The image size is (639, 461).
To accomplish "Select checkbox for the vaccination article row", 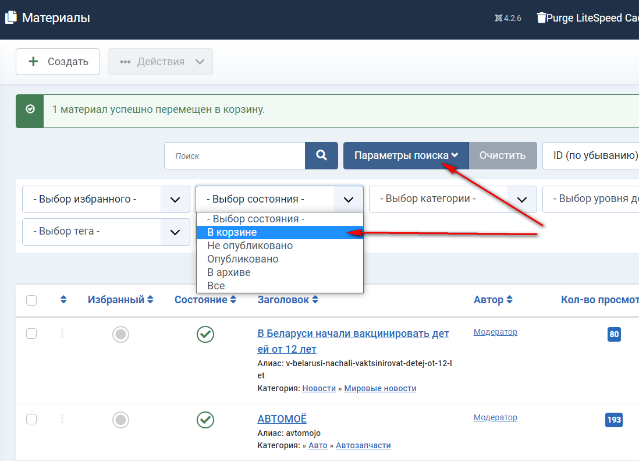I will (x=31, y=334).
